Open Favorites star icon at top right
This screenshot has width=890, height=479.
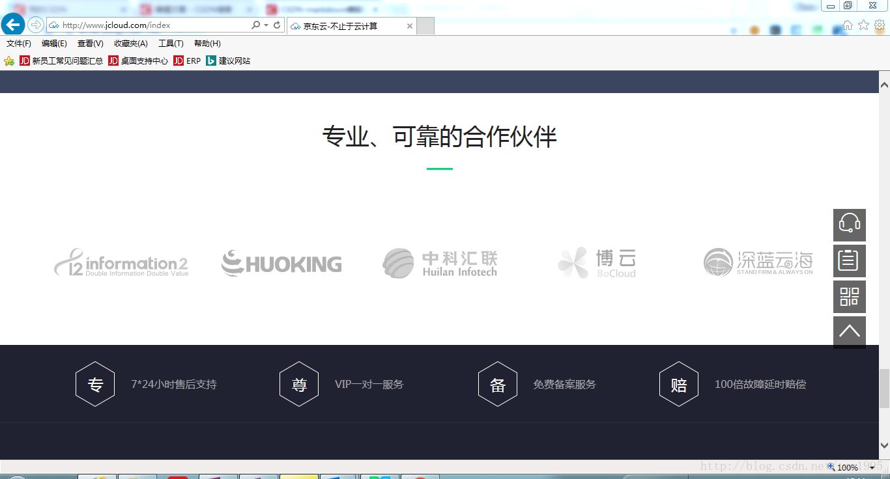pyautogui.click(x=863, y=25)
